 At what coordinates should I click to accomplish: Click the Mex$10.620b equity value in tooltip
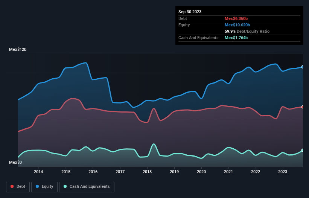tap(238, 25)
